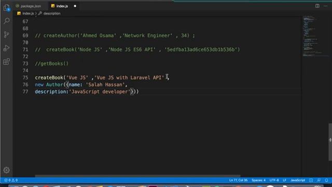
Task: Click the description property on line 77
Action: [x=50, y=91]
